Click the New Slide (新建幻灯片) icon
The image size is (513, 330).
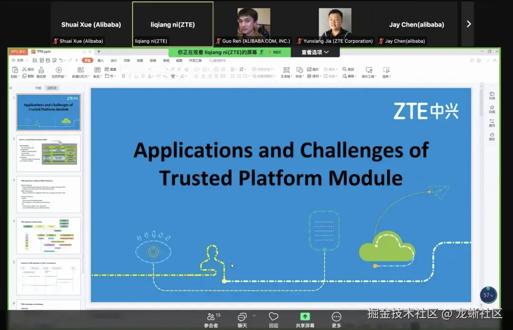point(80,70)
